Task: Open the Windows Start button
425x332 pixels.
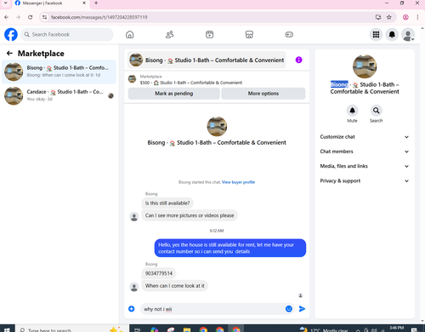Action: [x=7, y=329]
